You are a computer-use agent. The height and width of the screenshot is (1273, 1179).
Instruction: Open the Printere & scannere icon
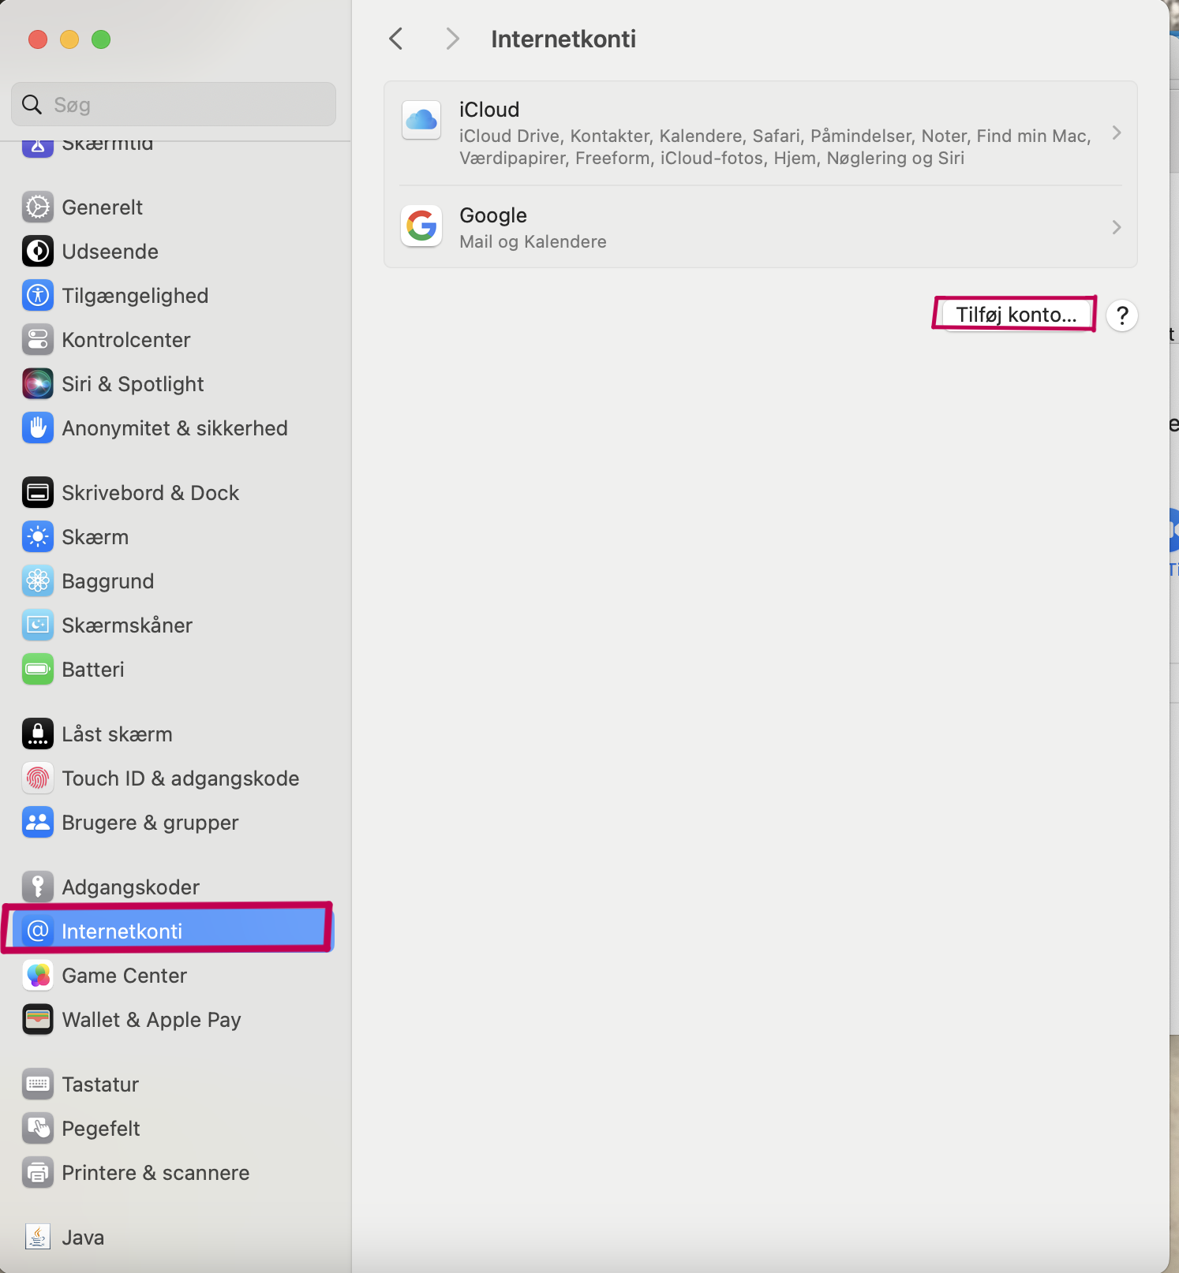pos(38,1172)
